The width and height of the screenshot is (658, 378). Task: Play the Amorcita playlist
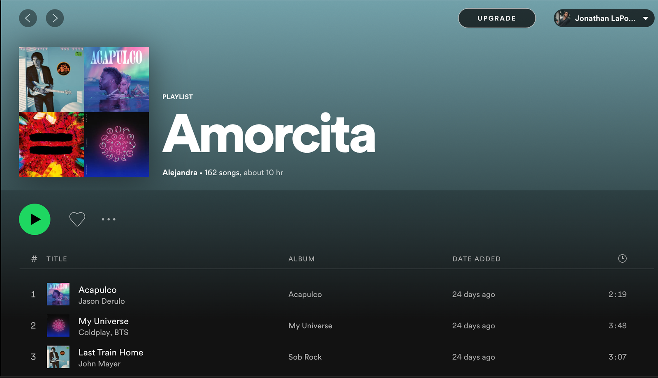tap(35, 219)
